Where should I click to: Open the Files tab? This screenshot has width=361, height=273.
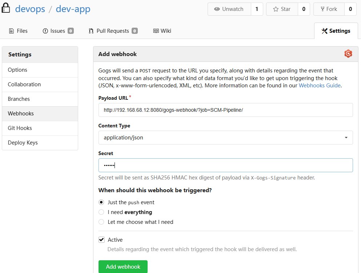tap(18, 31)
